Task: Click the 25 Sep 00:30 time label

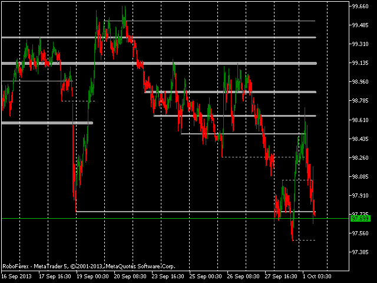Action: 206,277
